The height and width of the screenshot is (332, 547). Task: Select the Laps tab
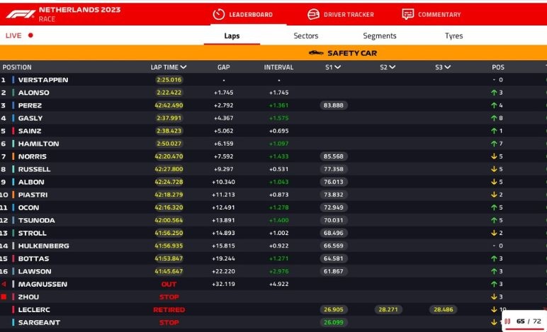click(x=232, y=36)
